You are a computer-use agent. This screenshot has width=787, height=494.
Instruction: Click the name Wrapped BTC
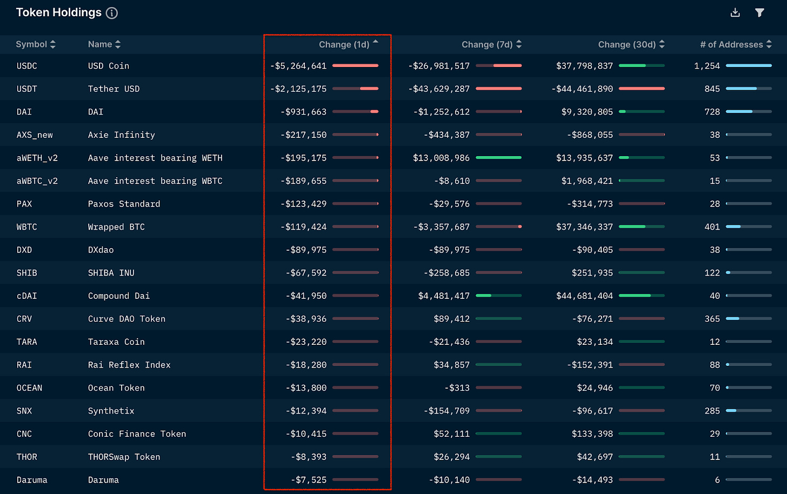pyautogui.click(x=117, y=227)
